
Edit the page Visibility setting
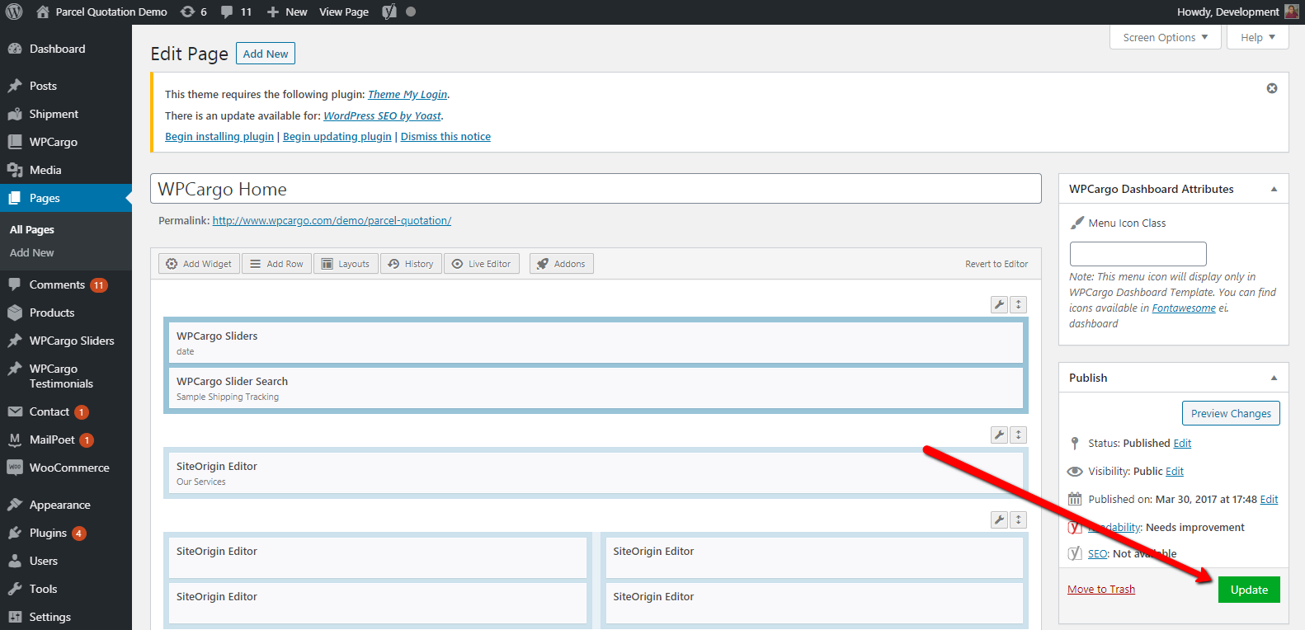[x=1175, y=472]
